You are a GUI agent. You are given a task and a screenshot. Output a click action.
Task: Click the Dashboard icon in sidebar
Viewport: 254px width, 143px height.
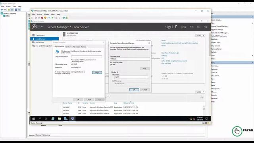[x=33, y=35]
